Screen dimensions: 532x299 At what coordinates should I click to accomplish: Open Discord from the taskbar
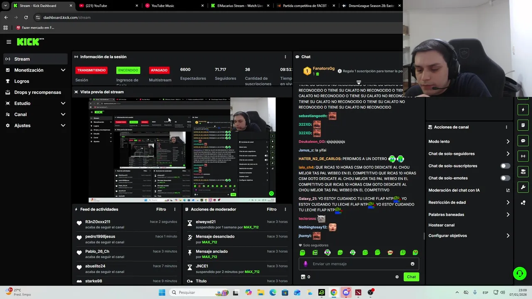pyautogui.click(x=346, y=292)
